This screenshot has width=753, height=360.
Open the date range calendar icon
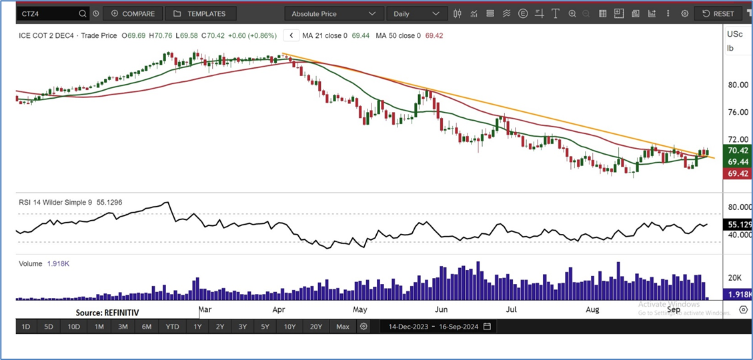pos(487,327)
